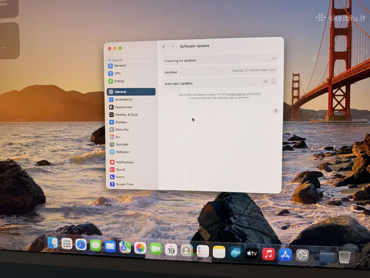Click the Software Update title
The width and height of the screenshot is (370, 278).
pos(195,46)
